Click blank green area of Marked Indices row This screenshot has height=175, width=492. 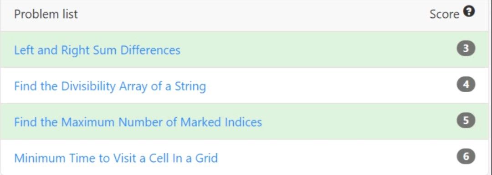(354, 121)
